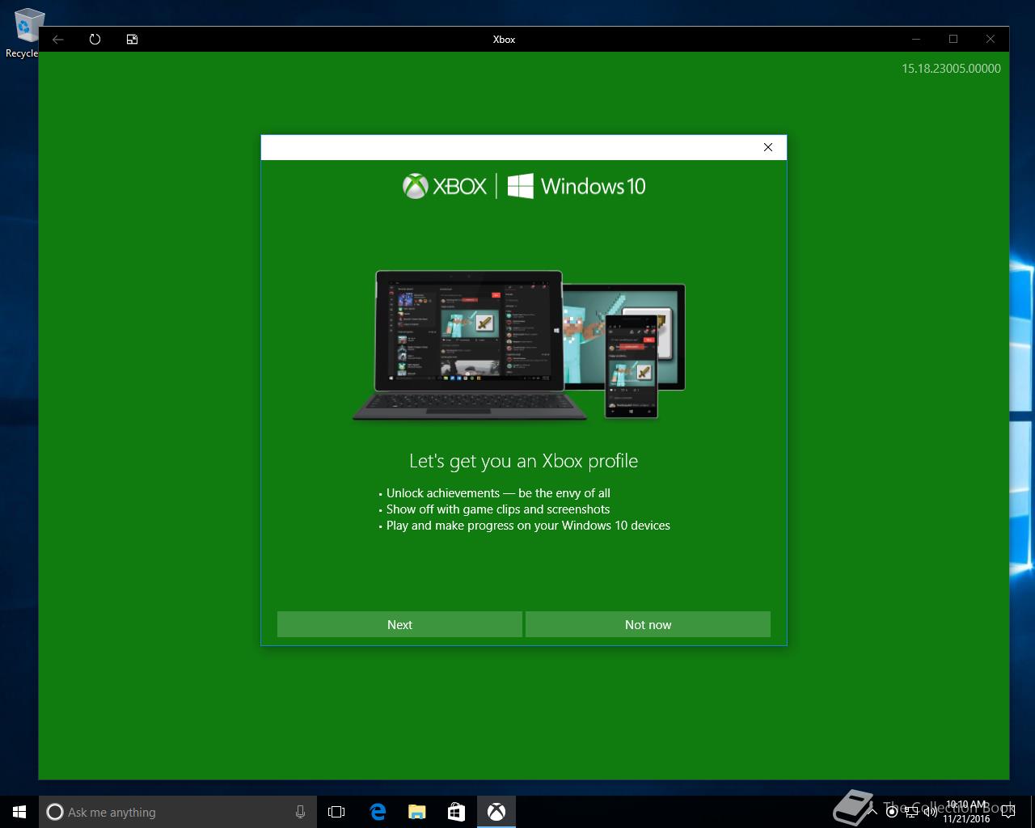
Task: Click the Xbox sphere logo in the dialog
Action: point(415,186)
